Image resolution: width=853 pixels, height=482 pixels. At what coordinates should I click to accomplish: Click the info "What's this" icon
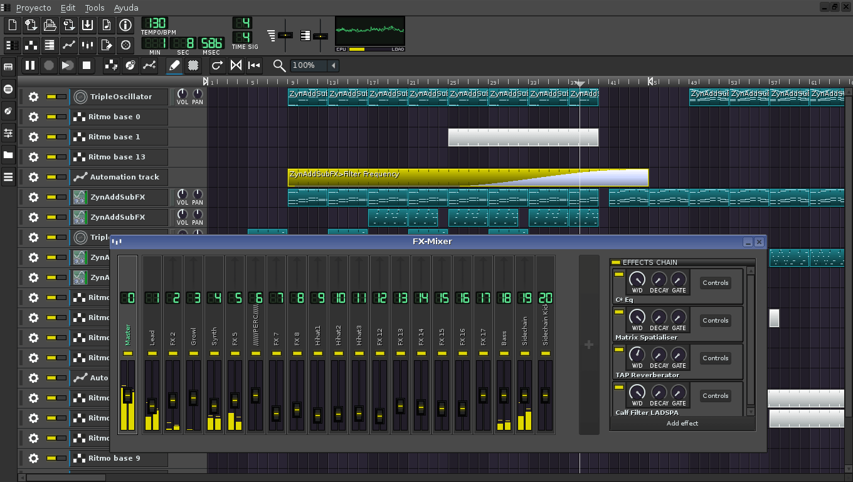(x=125, y=25)
